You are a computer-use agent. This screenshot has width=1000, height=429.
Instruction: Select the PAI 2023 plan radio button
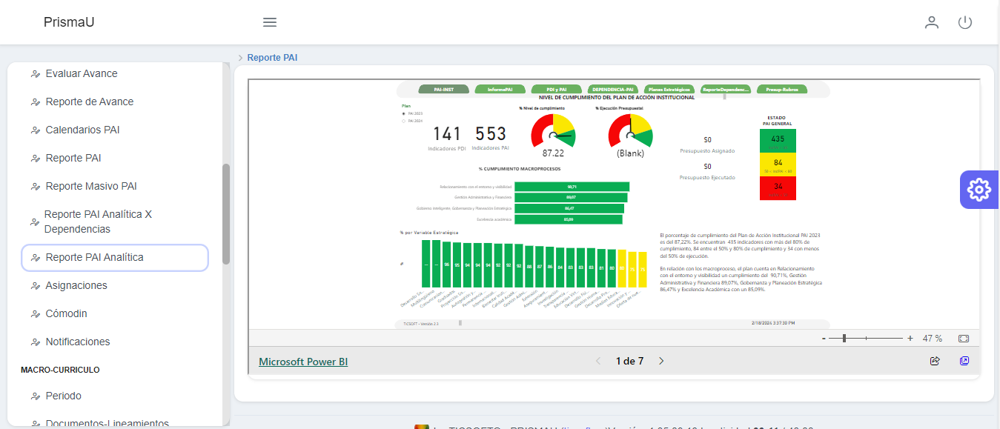click(403, 113)
